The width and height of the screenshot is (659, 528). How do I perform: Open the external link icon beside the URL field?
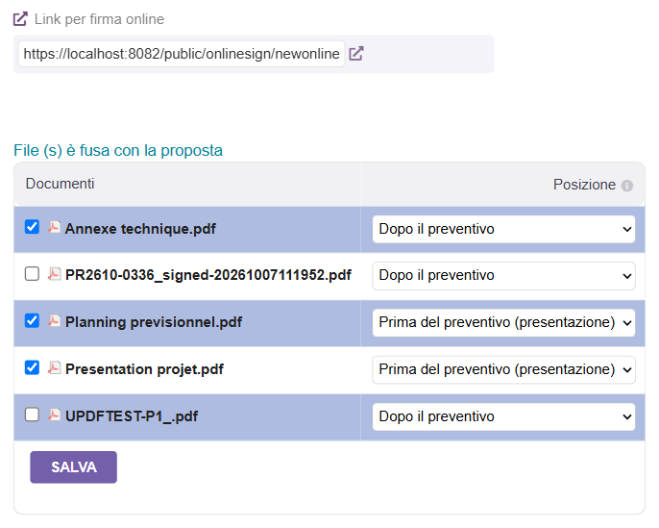(356, 54)
